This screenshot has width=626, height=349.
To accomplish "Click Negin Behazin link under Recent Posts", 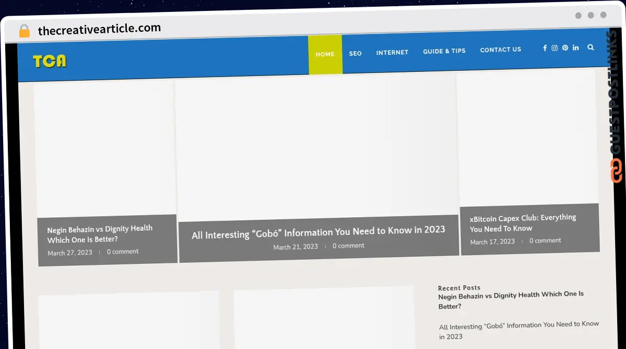I will [x=511, y=301].
